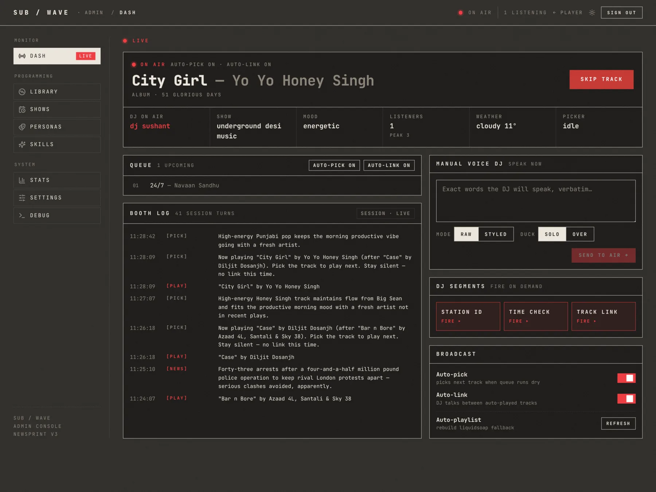Toggle the Auto-link broadcast switch
The height and width of the screenshot is (492, 656).
[626, 399]
